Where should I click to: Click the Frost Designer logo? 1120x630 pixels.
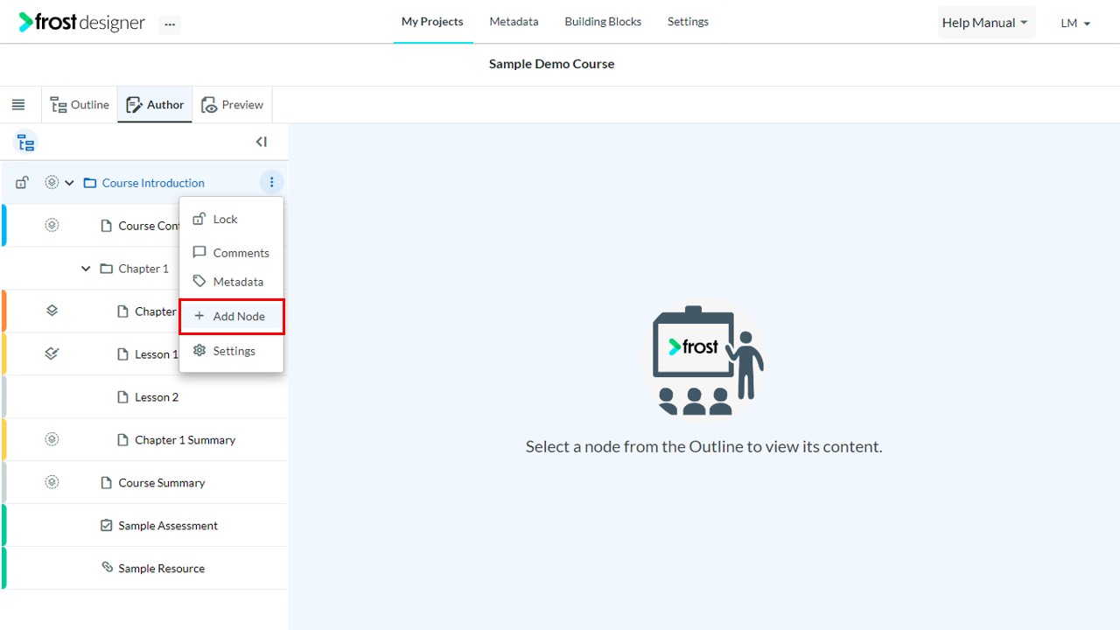pyautogui.click(x=81, y=22)
